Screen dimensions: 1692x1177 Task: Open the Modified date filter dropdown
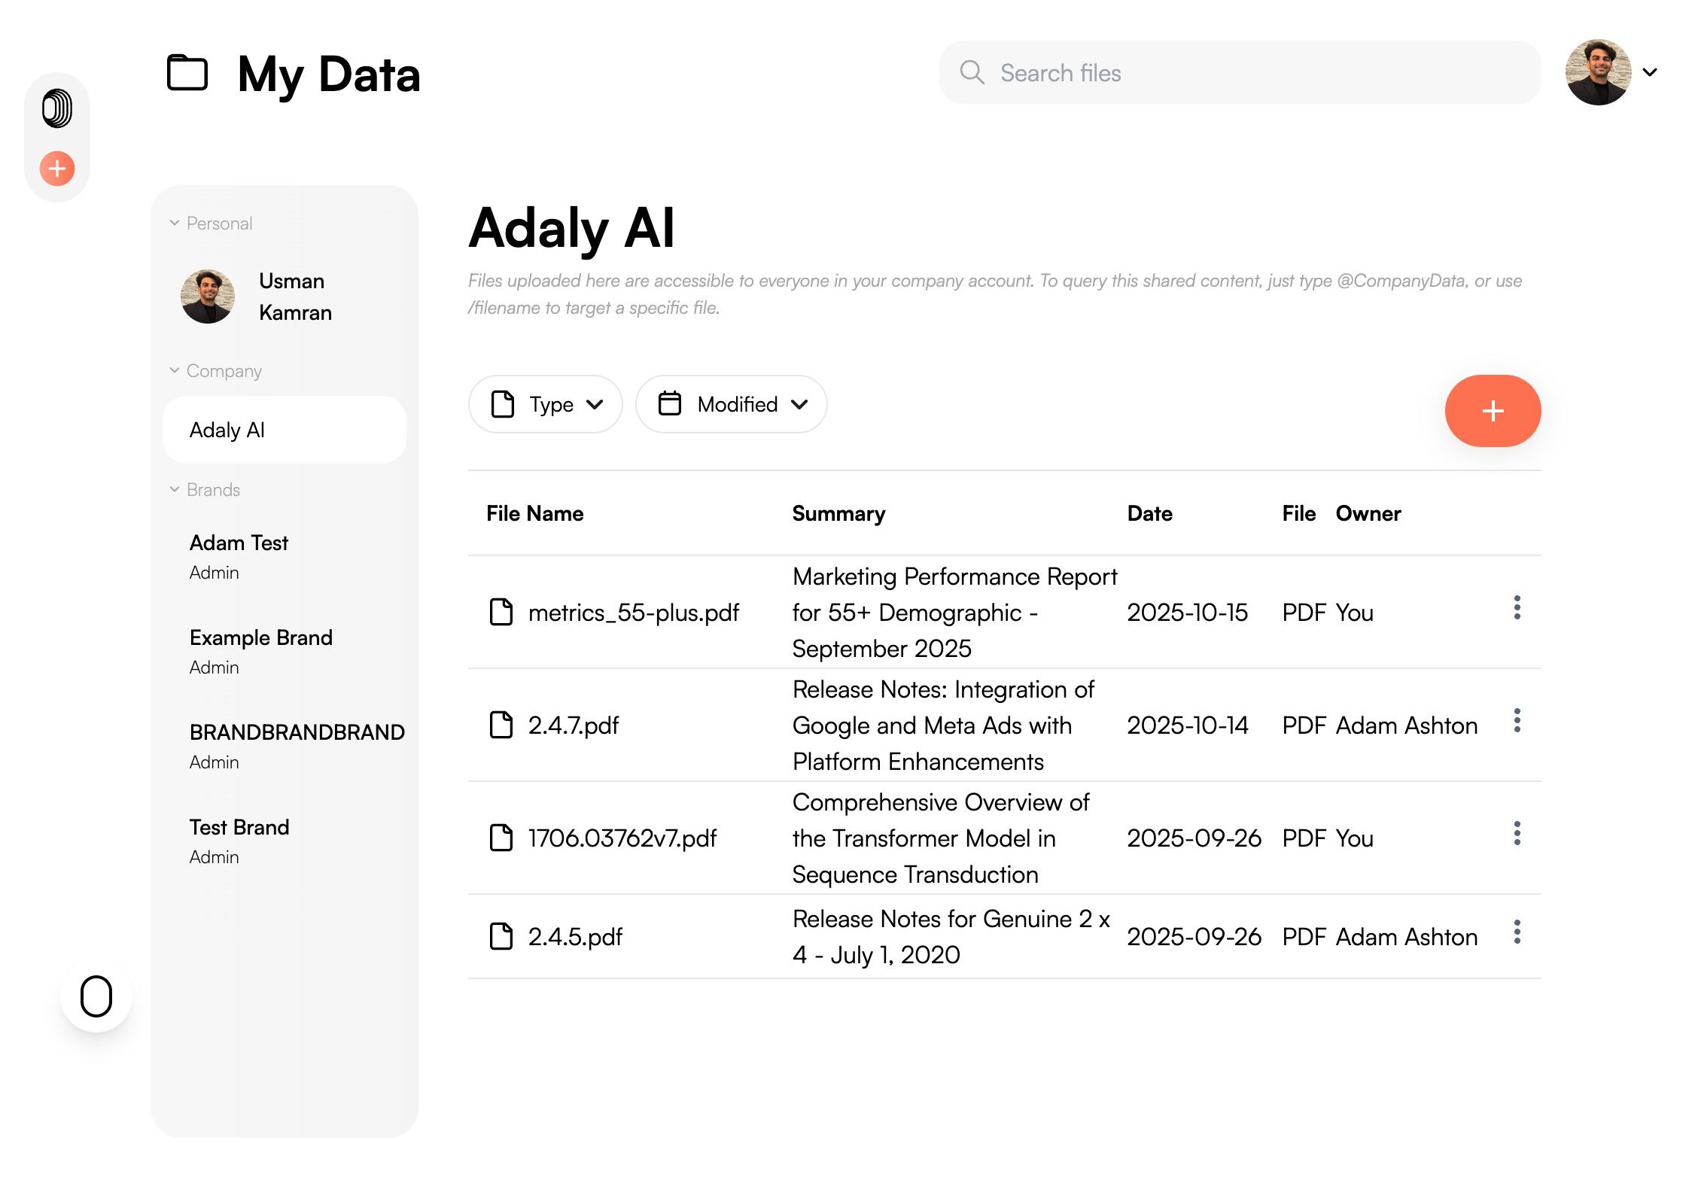[x=731, y=405]
